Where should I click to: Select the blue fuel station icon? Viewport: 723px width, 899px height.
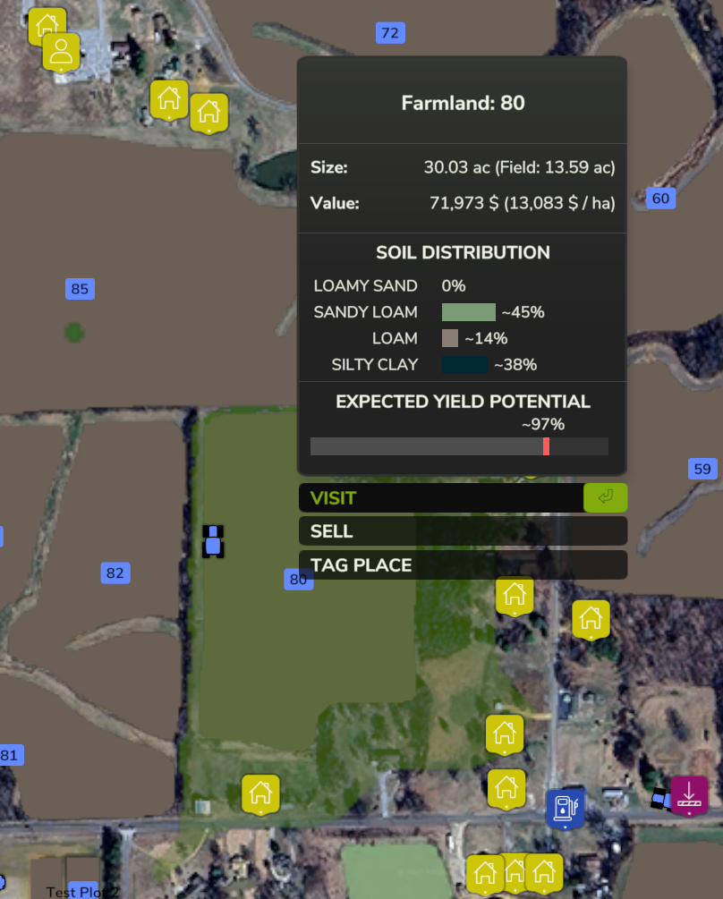tap(565, 808)
